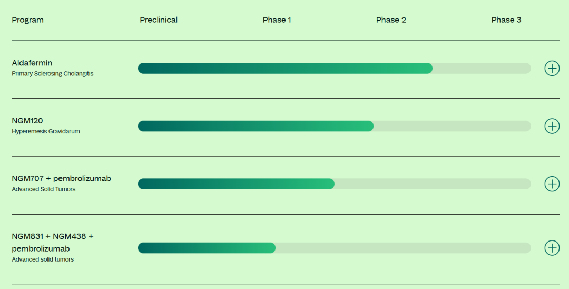Click the Aldafermin program name
This screenshot has width=569, height=289.
(32, 63)
